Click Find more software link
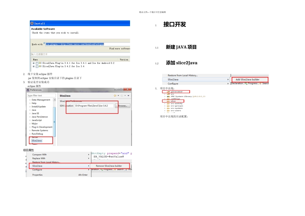305x216 pixels. point(119,49)
